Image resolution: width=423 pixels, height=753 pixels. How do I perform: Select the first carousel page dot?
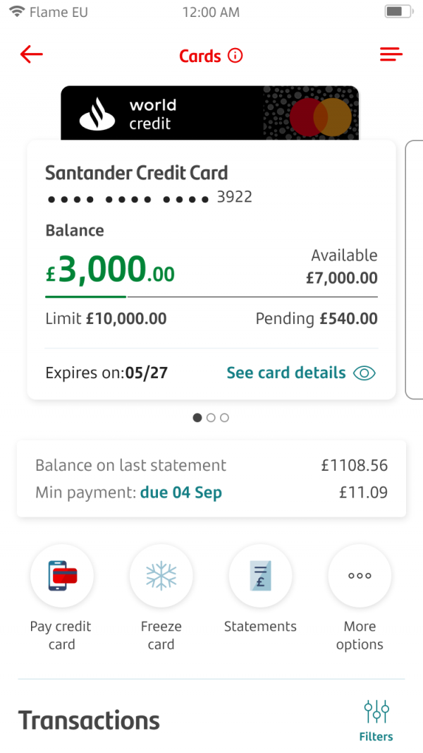[197, 418]
